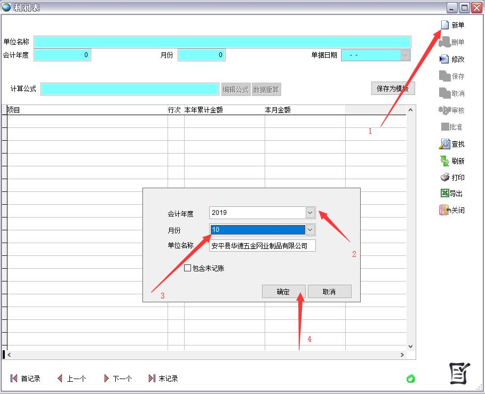Click the 关闭 (Close) door icon
The image size is (485, 394).
tap(444, 210)
